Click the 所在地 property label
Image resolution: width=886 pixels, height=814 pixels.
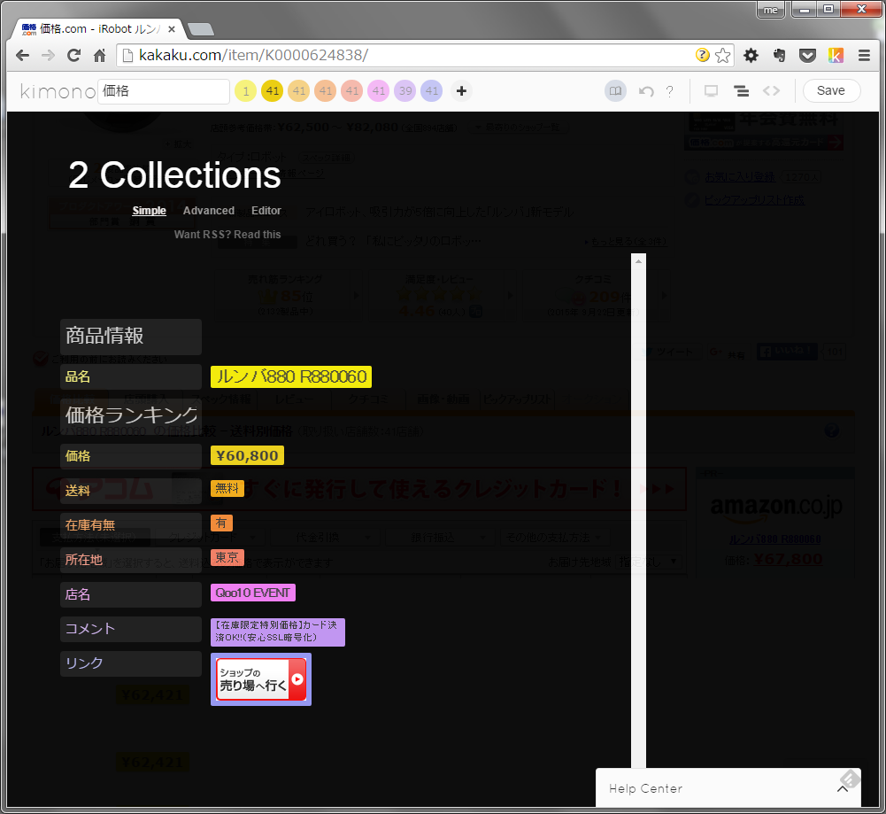130,560
